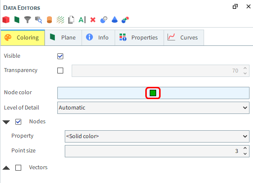Viewport: 253px width, 183px height.
Task: Click the red X delete icon
Action: 93,20
